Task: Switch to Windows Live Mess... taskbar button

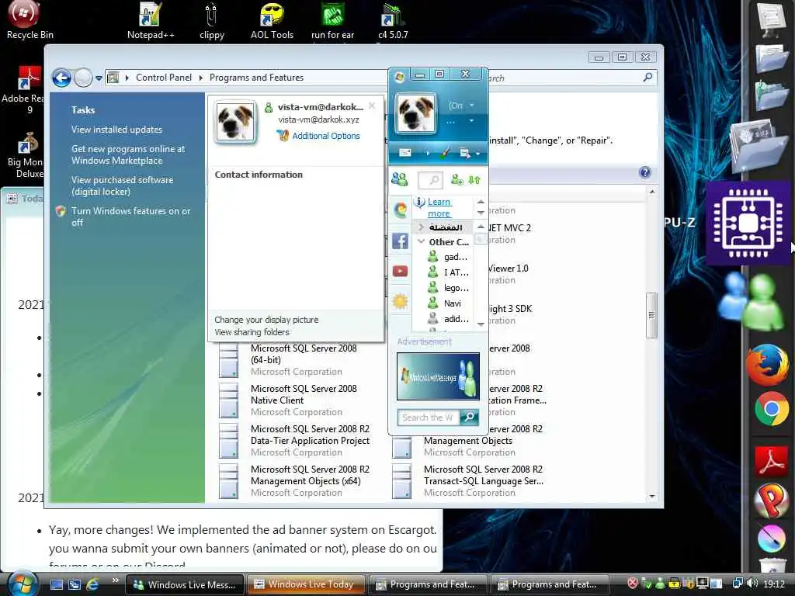Action: coord(185,584)
